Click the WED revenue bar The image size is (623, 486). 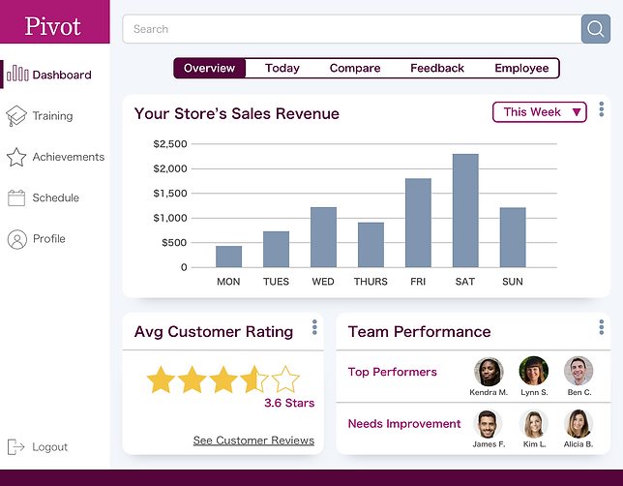coord(323,237)
